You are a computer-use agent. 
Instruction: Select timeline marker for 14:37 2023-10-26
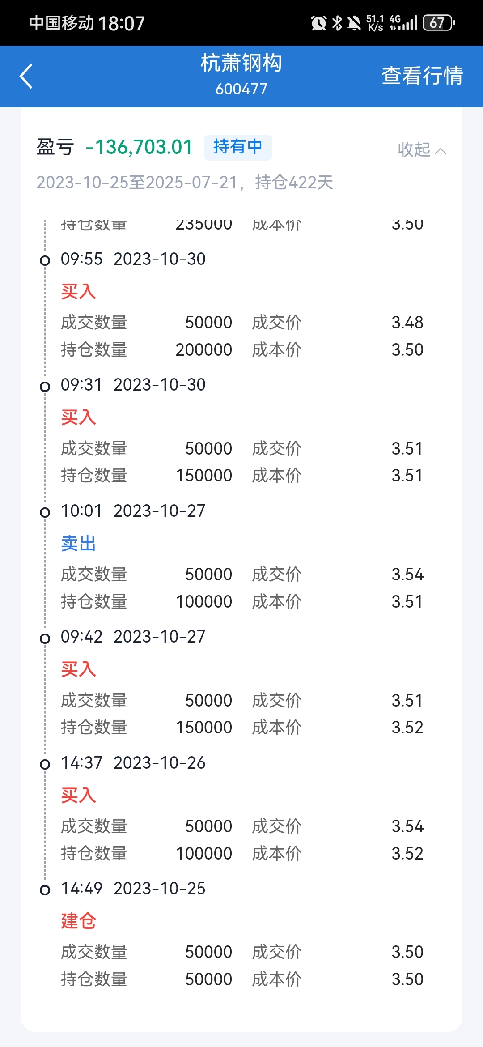click(45, 764)
